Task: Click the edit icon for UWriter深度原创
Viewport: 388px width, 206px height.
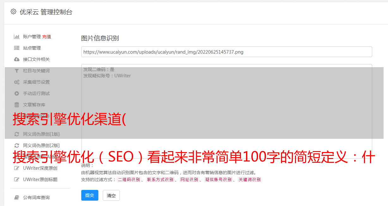Action: 17,168
